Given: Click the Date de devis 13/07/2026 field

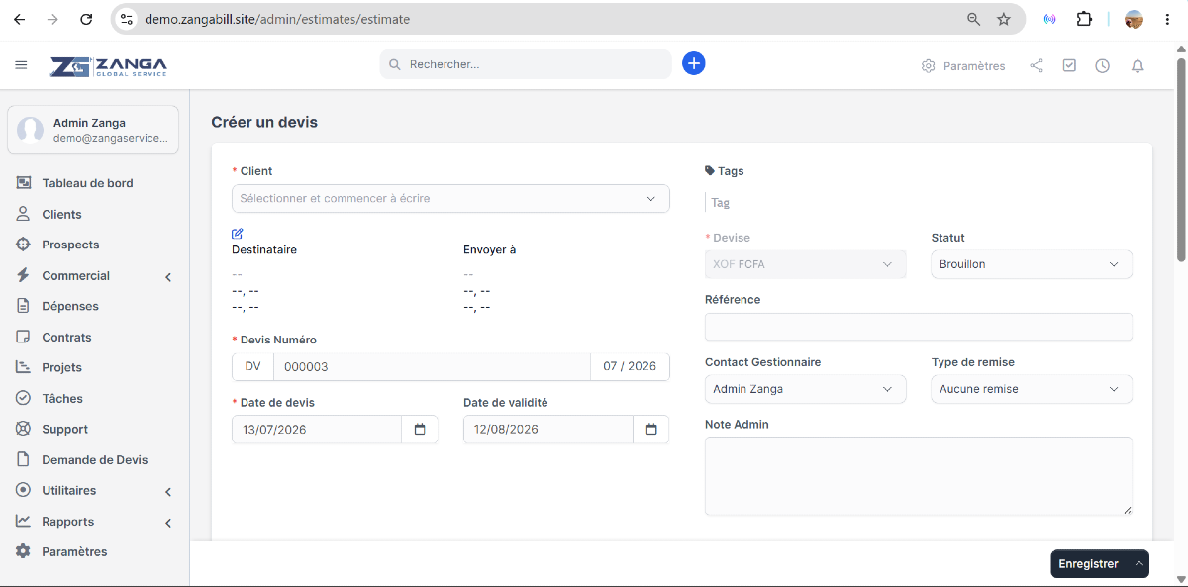Looking at the screenshot, I should 317,430.
